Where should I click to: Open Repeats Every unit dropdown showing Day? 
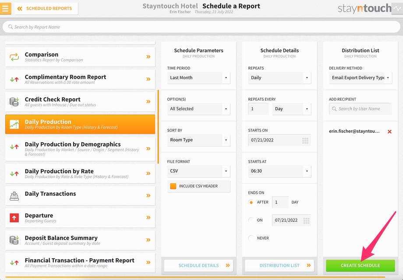click(292, 109)
